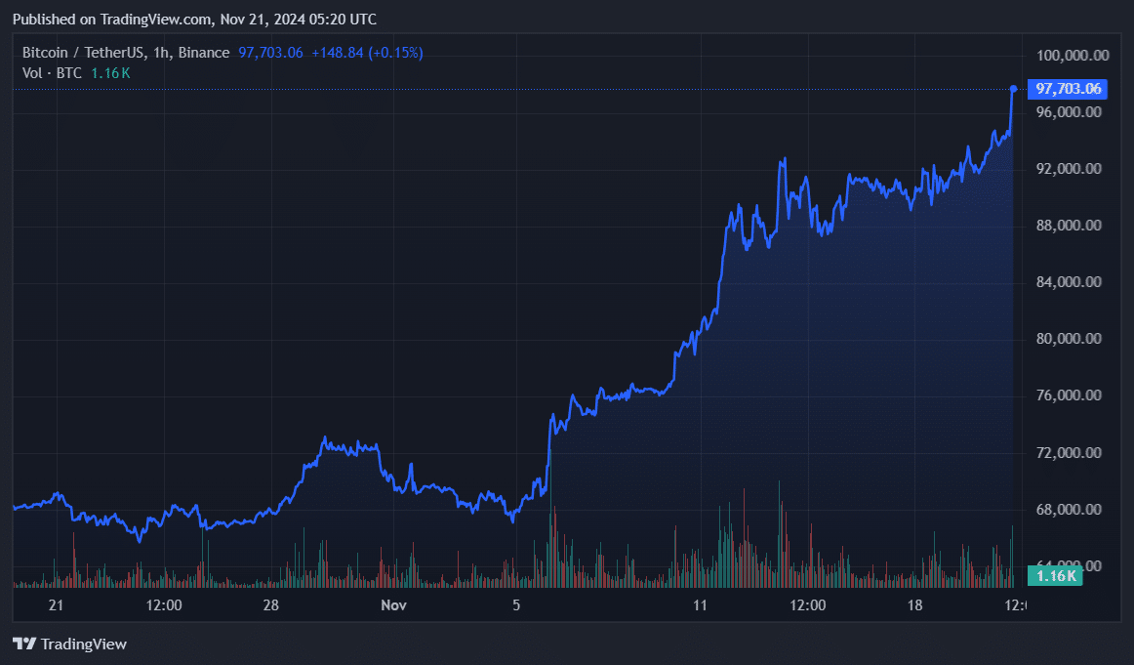Click the 76,000.00 price axis label
The height and width of the screenshot is (665, 1134).
click(x=1069, y=395)
